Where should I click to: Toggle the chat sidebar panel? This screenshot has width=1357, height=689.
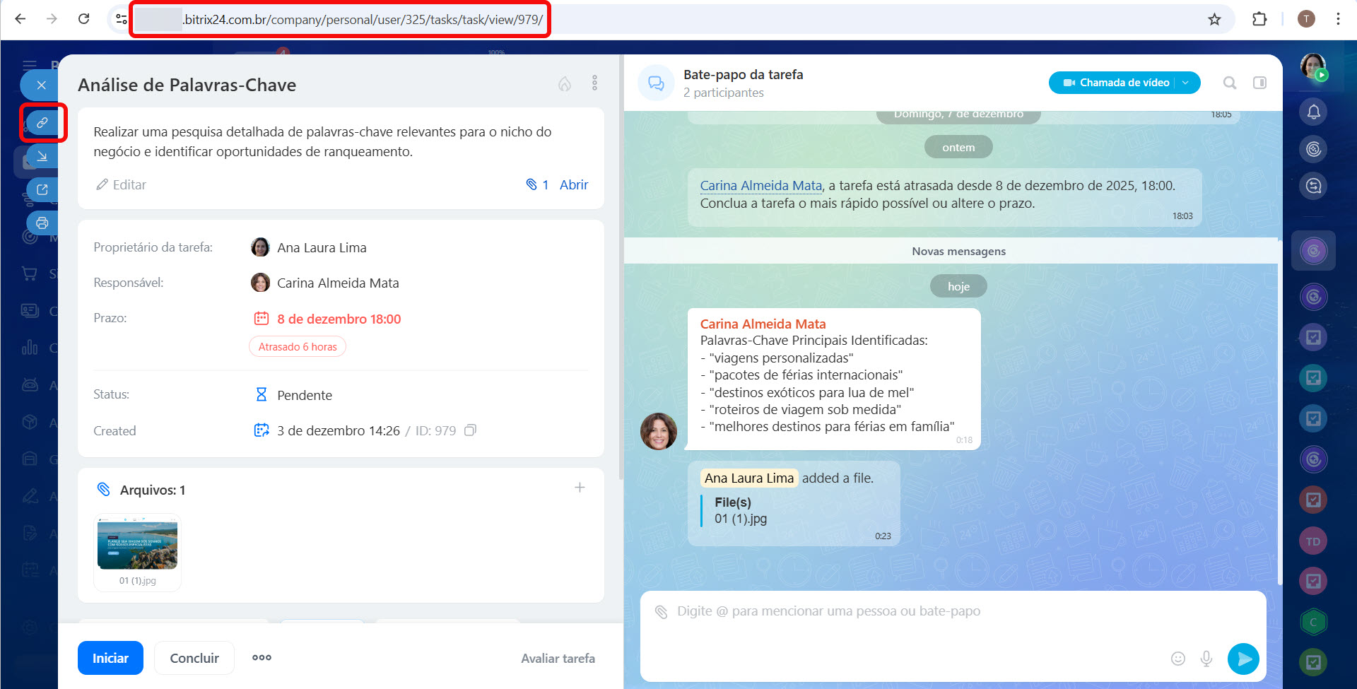click(x=1259, y=83)
